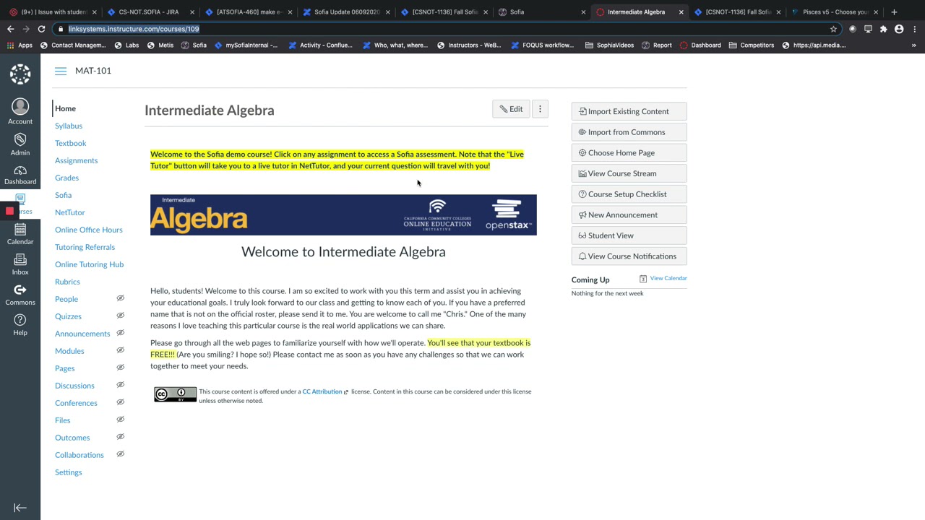The height and width of the screenshot is (520, 925).
Task: Click Choose Home Page button
Action: click(629, 152)
